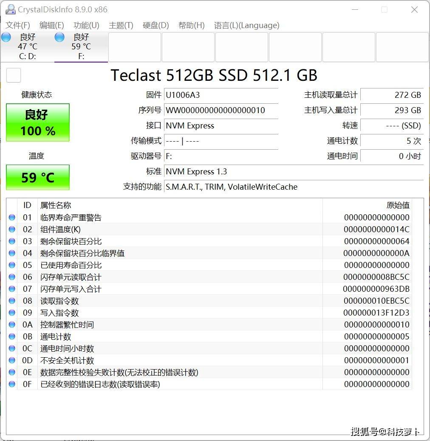This screenshot has height=441, width=430.
Task: Click the disk title Teclast 512GB SSD 512.1 GB
Action: [214, 75]
